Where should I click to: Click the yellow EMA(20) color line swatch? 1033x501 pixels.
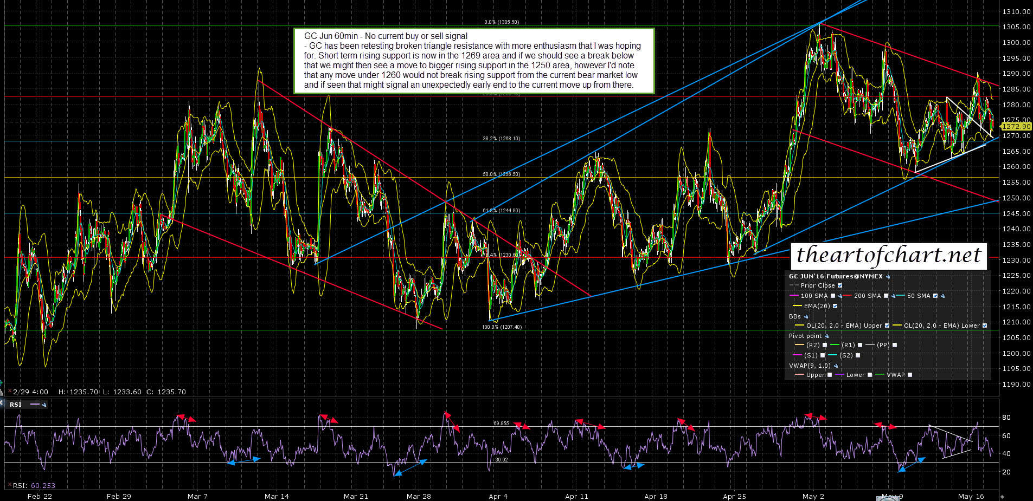coord(797,307)
